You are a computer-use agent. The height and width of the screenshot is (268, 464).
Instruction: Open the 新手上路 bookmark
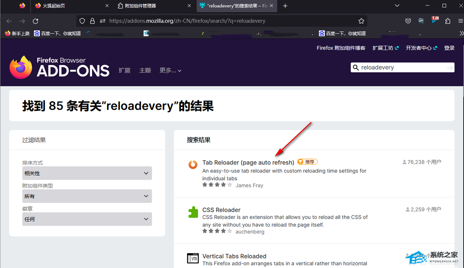point(17,33)
